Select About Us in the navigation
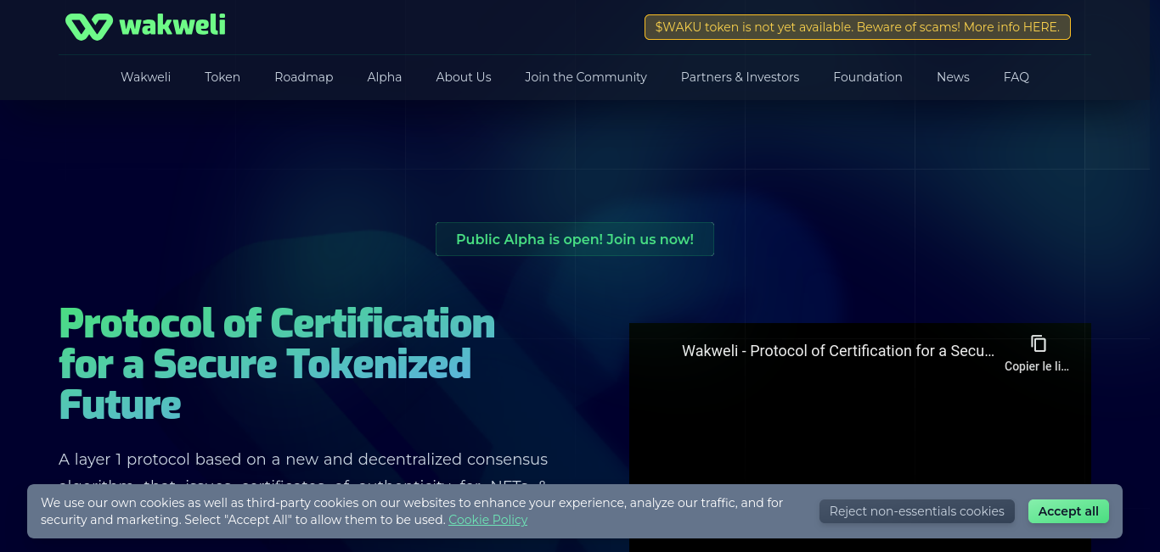Viewport: 1160px width, 552px height. [464, 77]
